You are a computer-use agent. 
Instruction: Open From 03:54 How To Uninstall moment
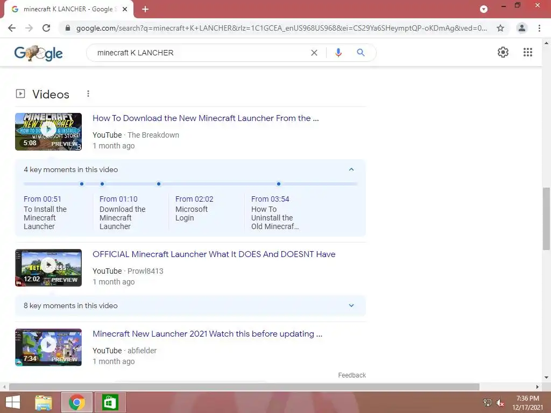pos(275,213)
